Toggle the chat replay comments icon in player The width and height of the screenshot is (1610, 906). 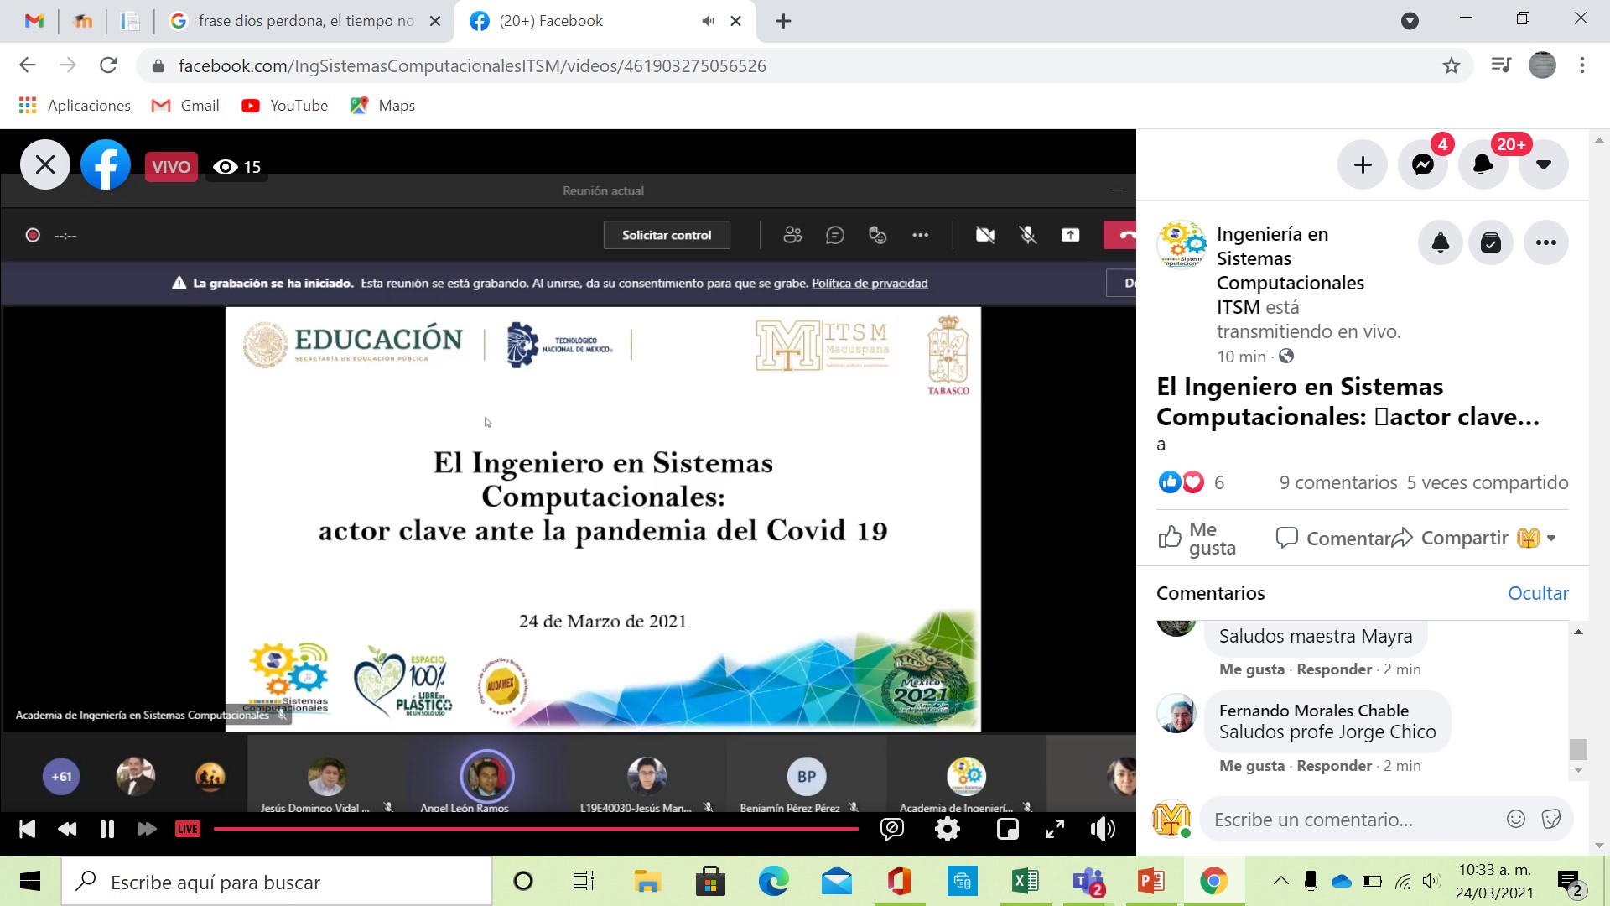point(892,830)
